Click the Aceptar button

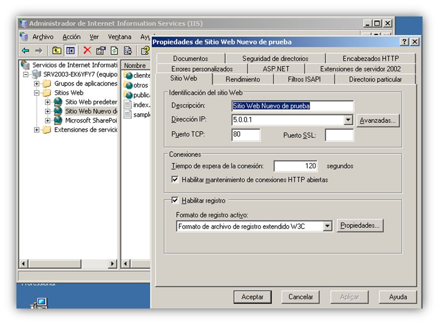[x=252, y=297]
